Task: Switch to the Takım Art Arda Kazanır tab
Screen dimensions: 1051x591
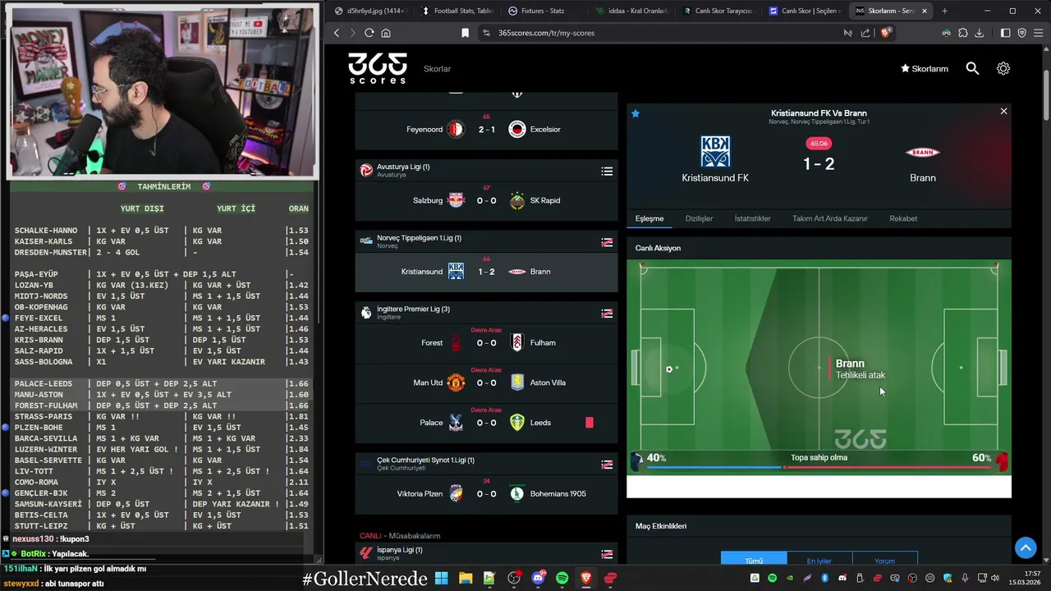Action: click(x=829, y=218)
